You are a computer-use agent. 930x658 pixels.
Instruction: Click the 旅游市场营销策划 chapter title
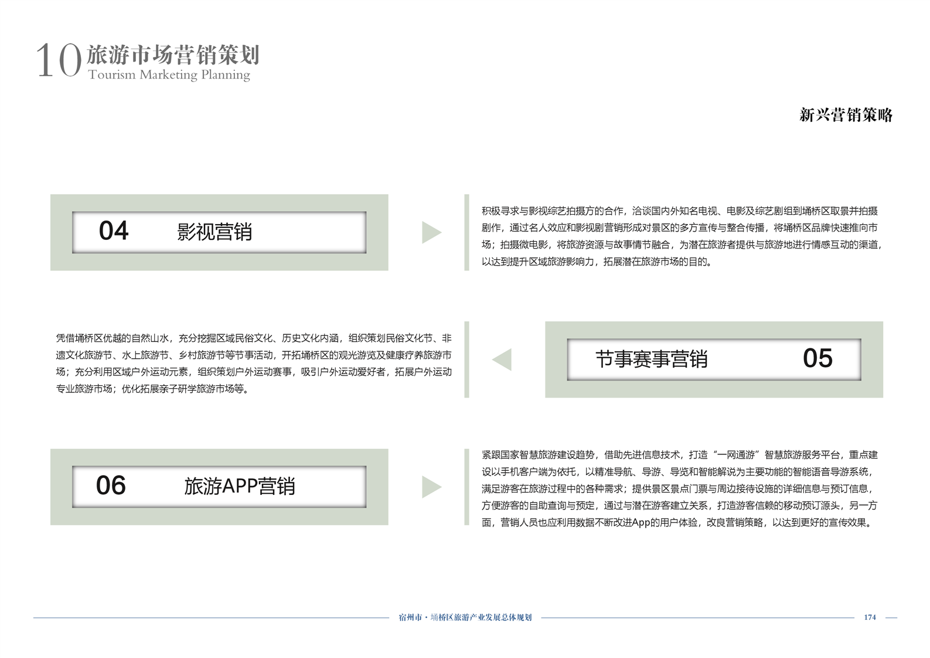coord(173,55)
